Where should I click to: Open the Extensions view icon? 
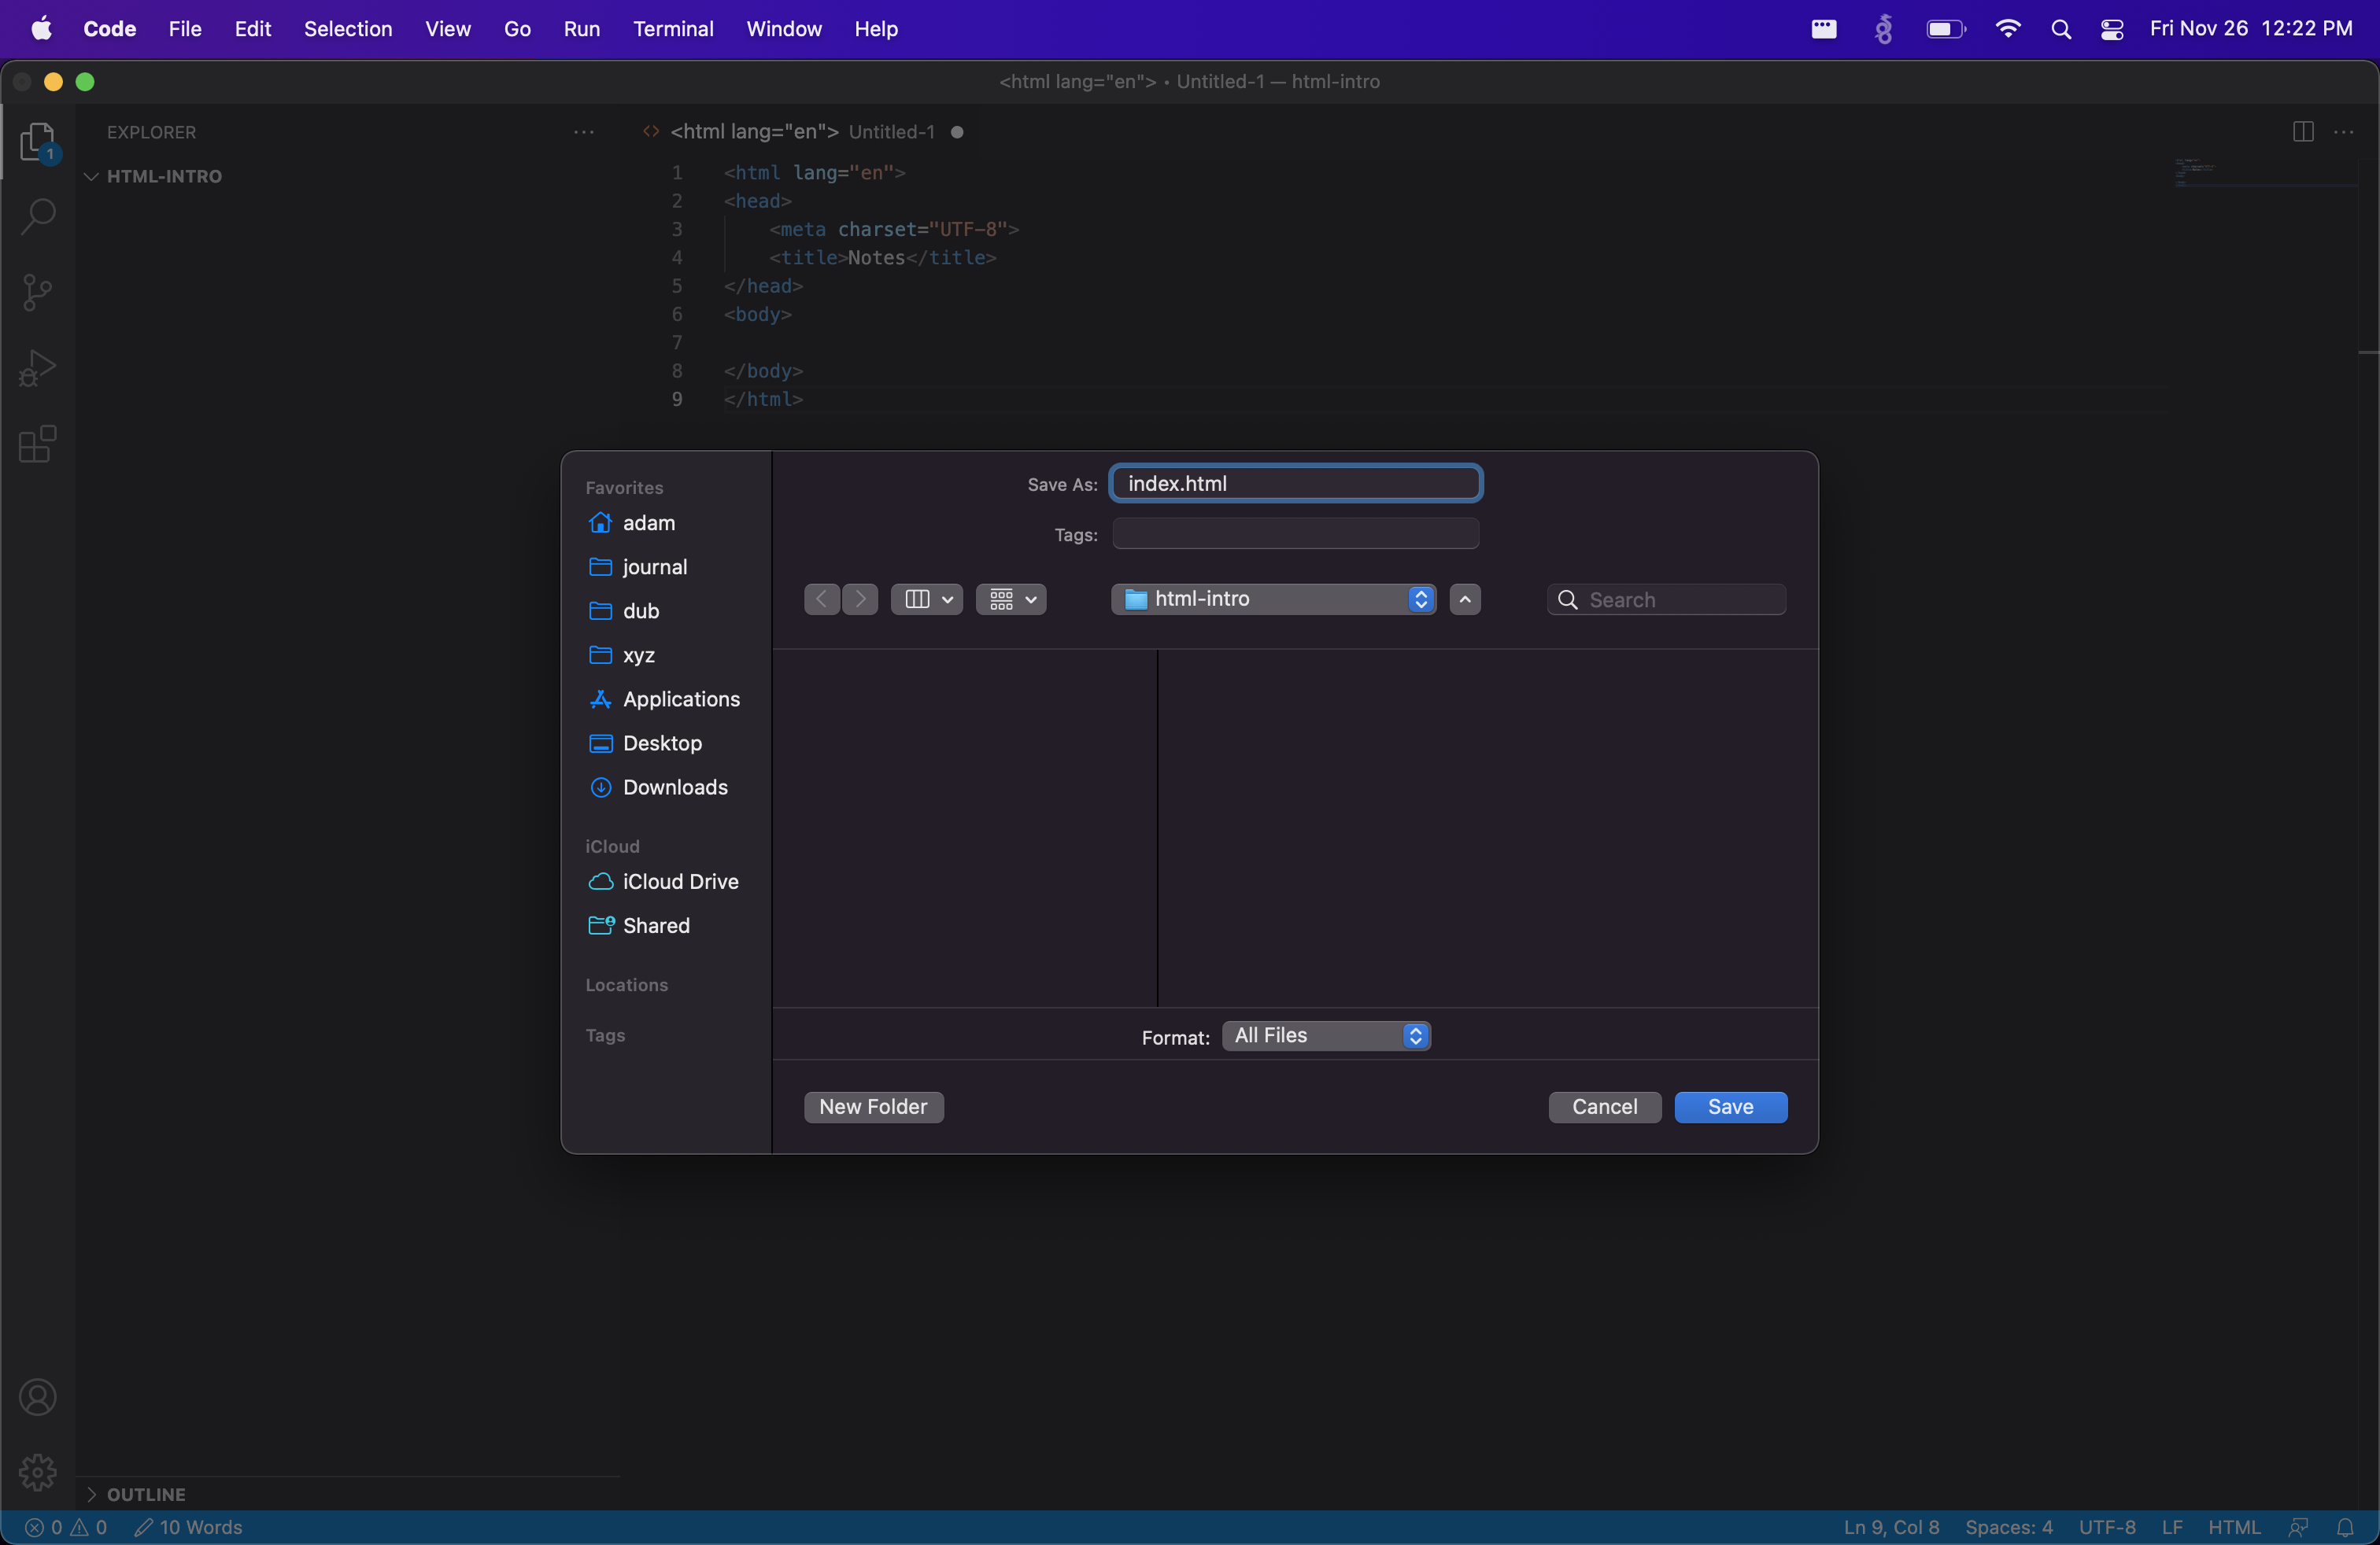[x=38, y=444]
